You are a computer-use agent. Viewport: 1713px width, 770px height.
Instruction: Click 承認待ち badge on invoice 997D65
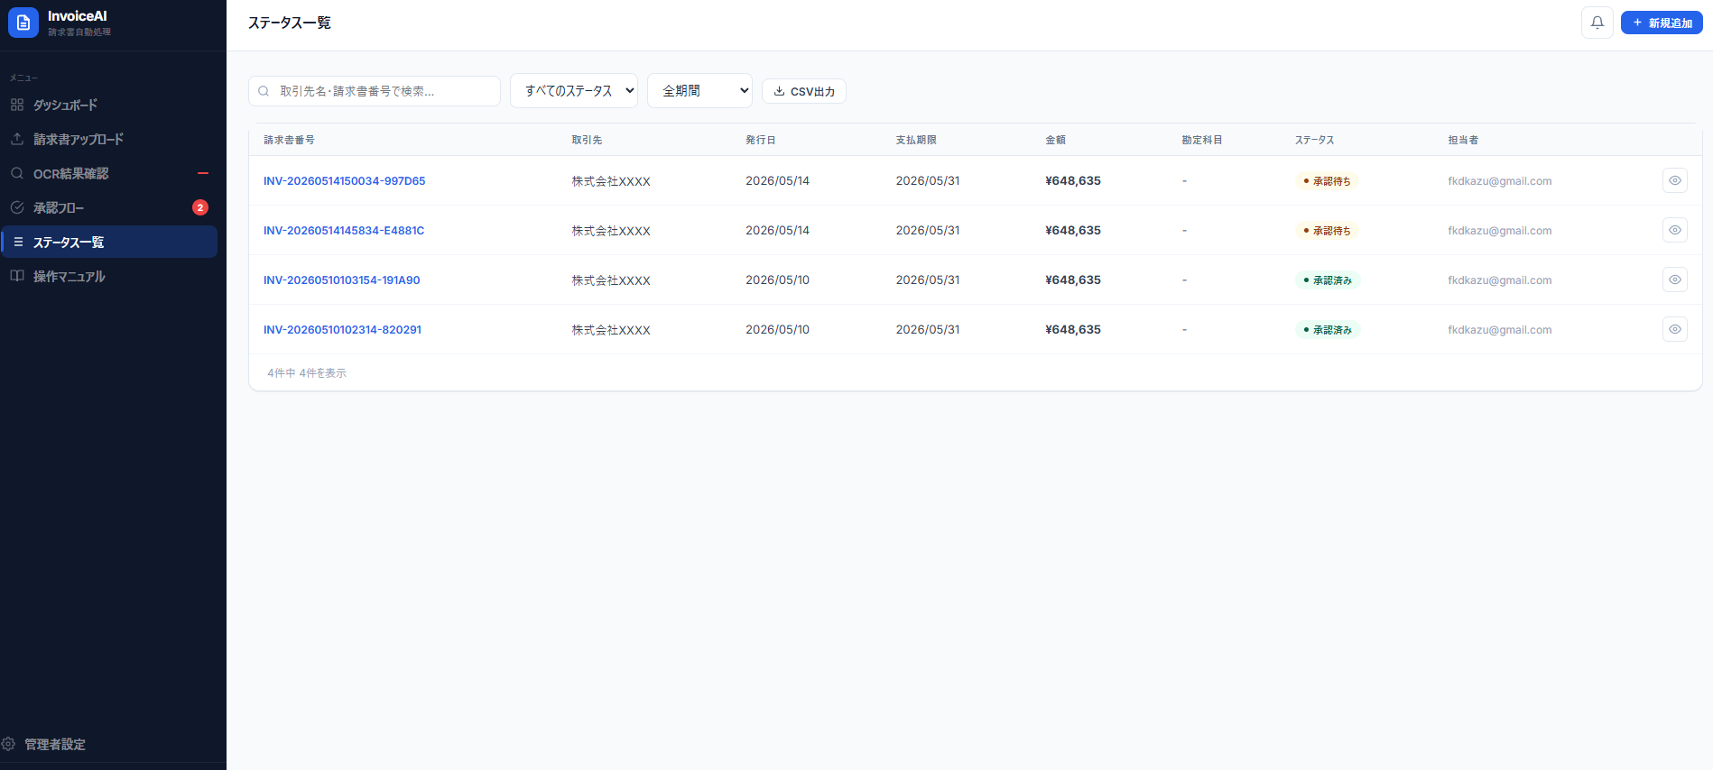pyautogui.click(x=1327, y=181)
